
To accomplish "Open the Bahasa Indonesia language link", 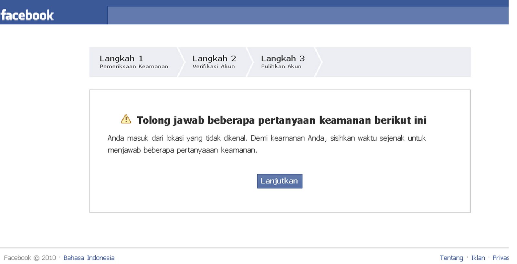I will (89, 258).
